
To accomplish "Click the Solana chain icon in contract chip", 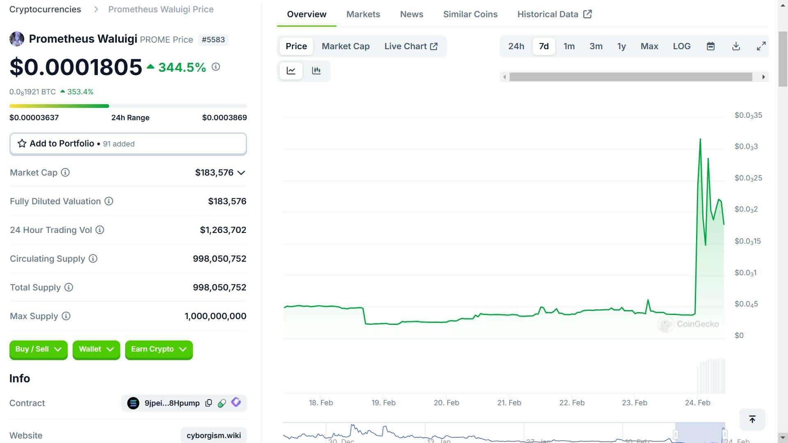I will click(x=133, y=403).
